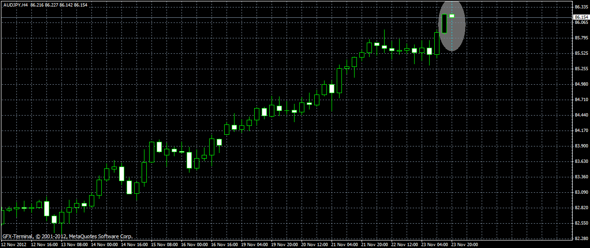
Task: Click the 85.255 price scale label
Action: click(581, 69)
